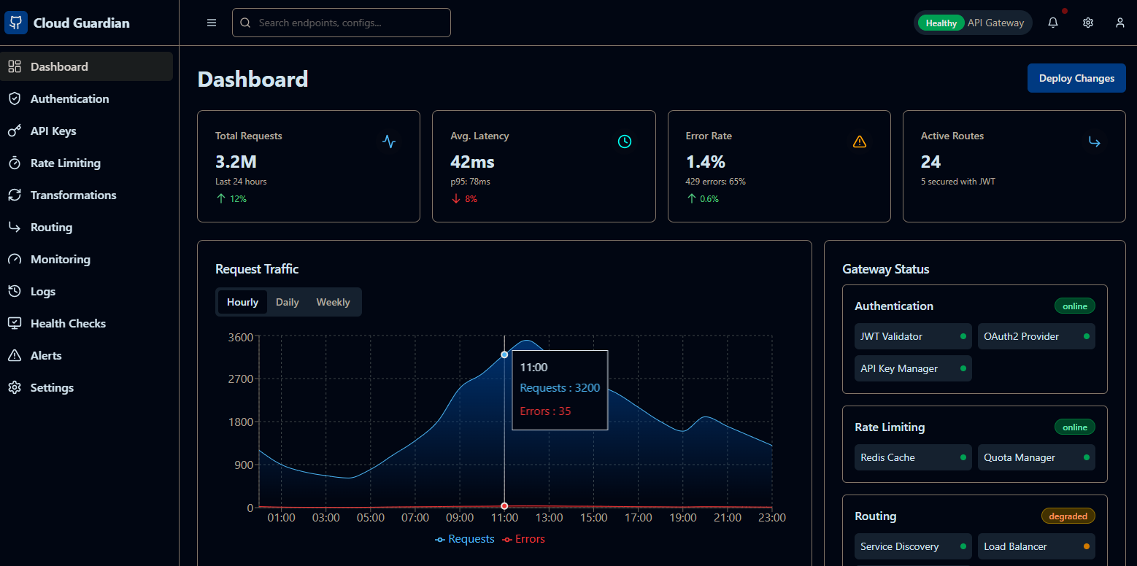
Task: Click the API Gateway label in the header
Action: [996, 23]
